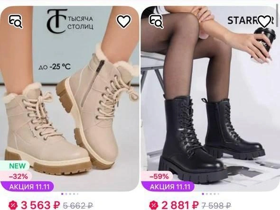Click the crossed-out 7 598 ₽ old price
This screenshot has width=280, height=210.
[x=216, y=206]
